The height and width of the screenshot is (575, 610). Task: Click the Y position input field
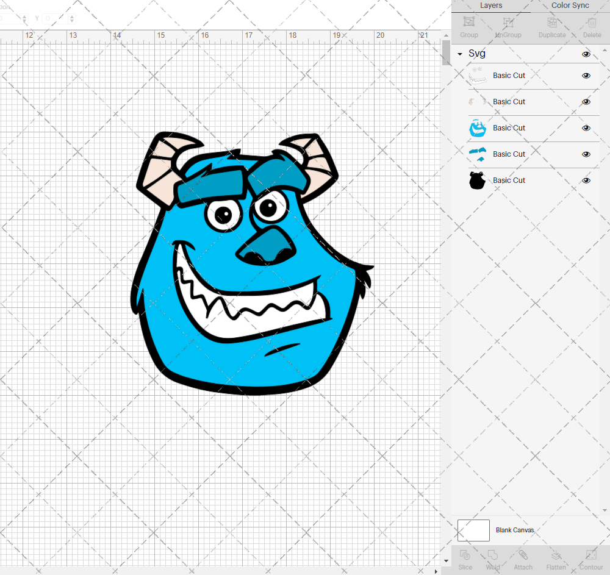pyautogui.click(x=56, y=18)
